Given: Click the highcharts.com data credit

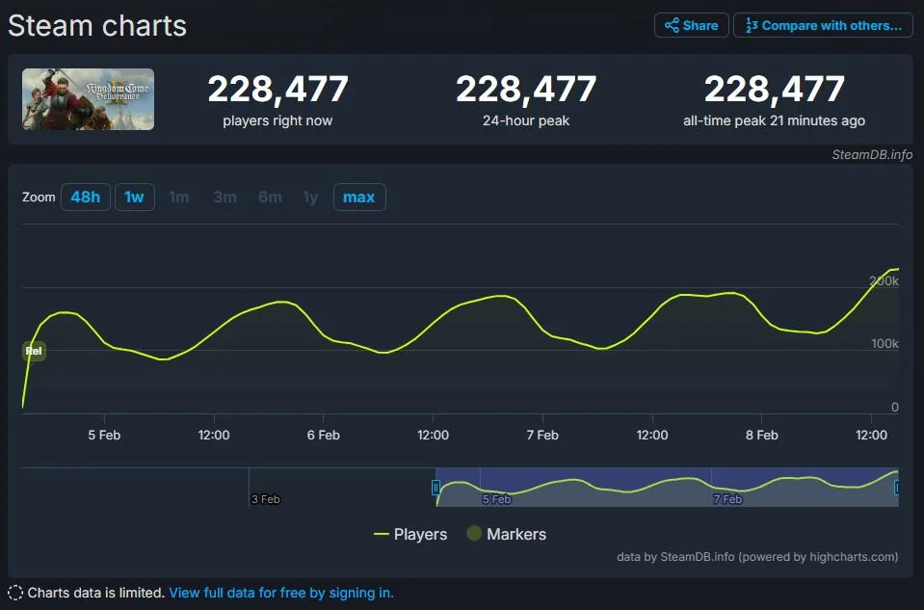Looking at the screenshot, I should click(x=757, y=557).
